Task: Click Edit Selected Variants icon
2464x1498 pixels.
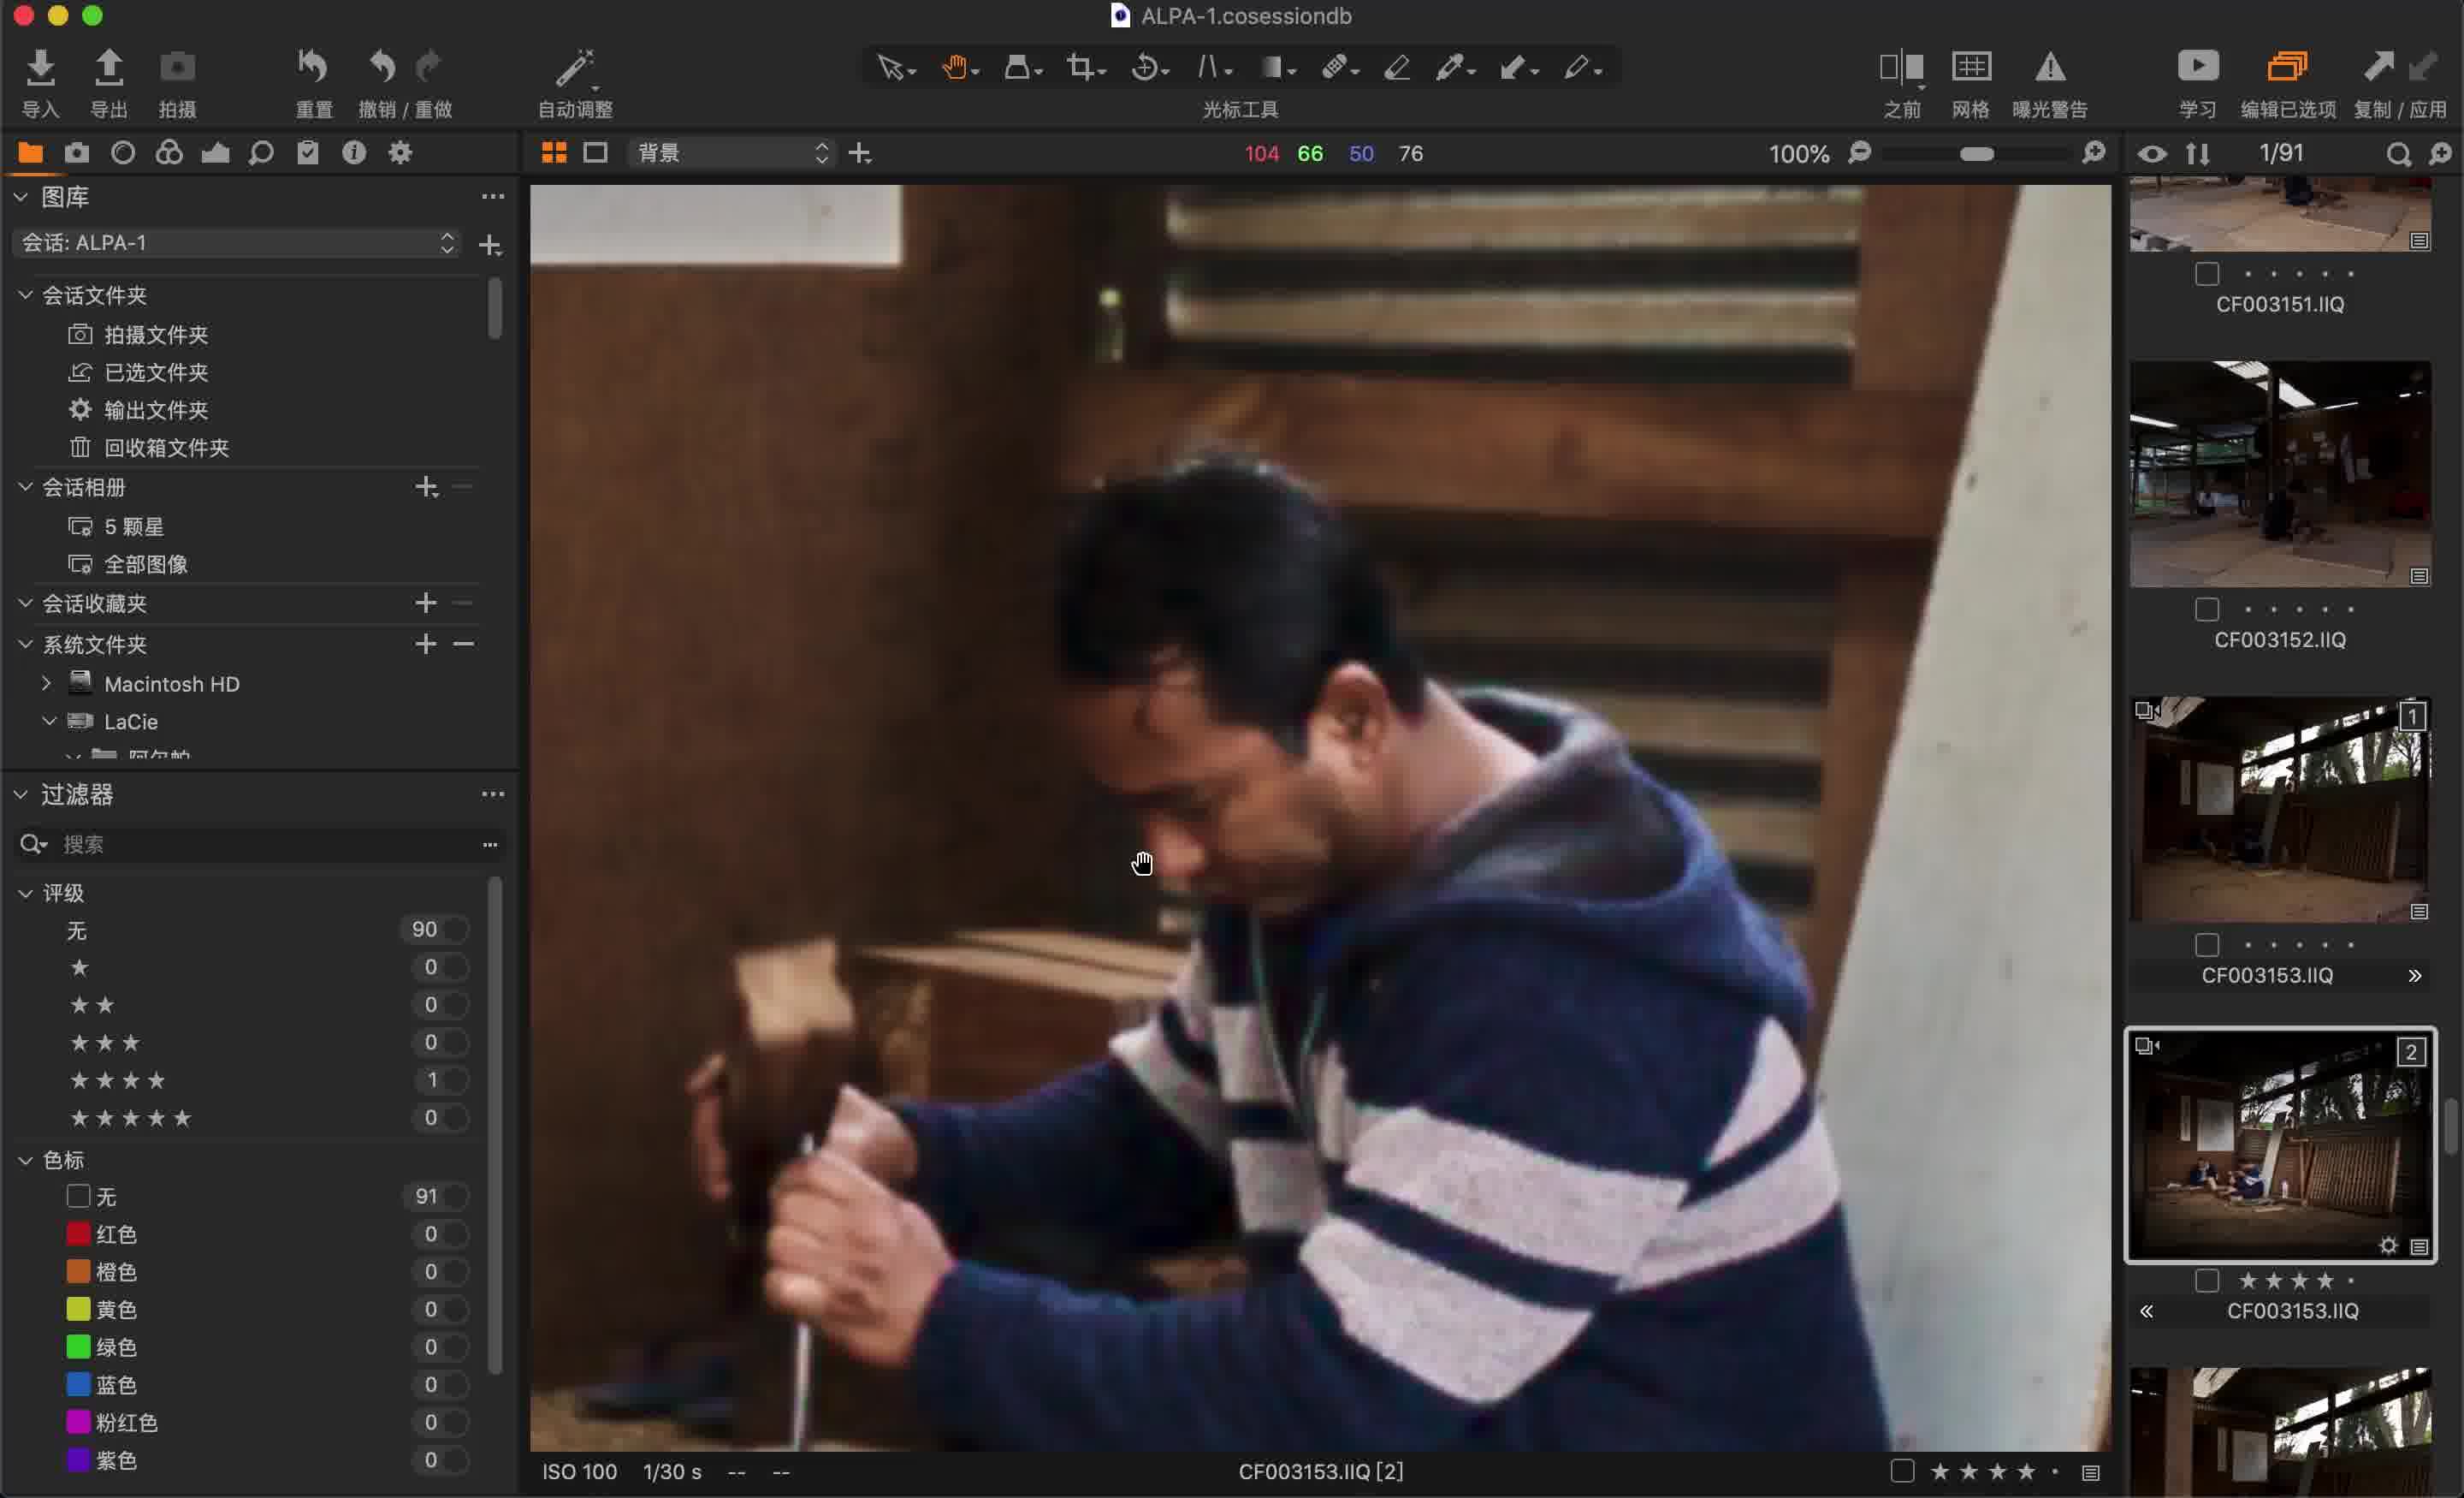Action: point(2286,67)
